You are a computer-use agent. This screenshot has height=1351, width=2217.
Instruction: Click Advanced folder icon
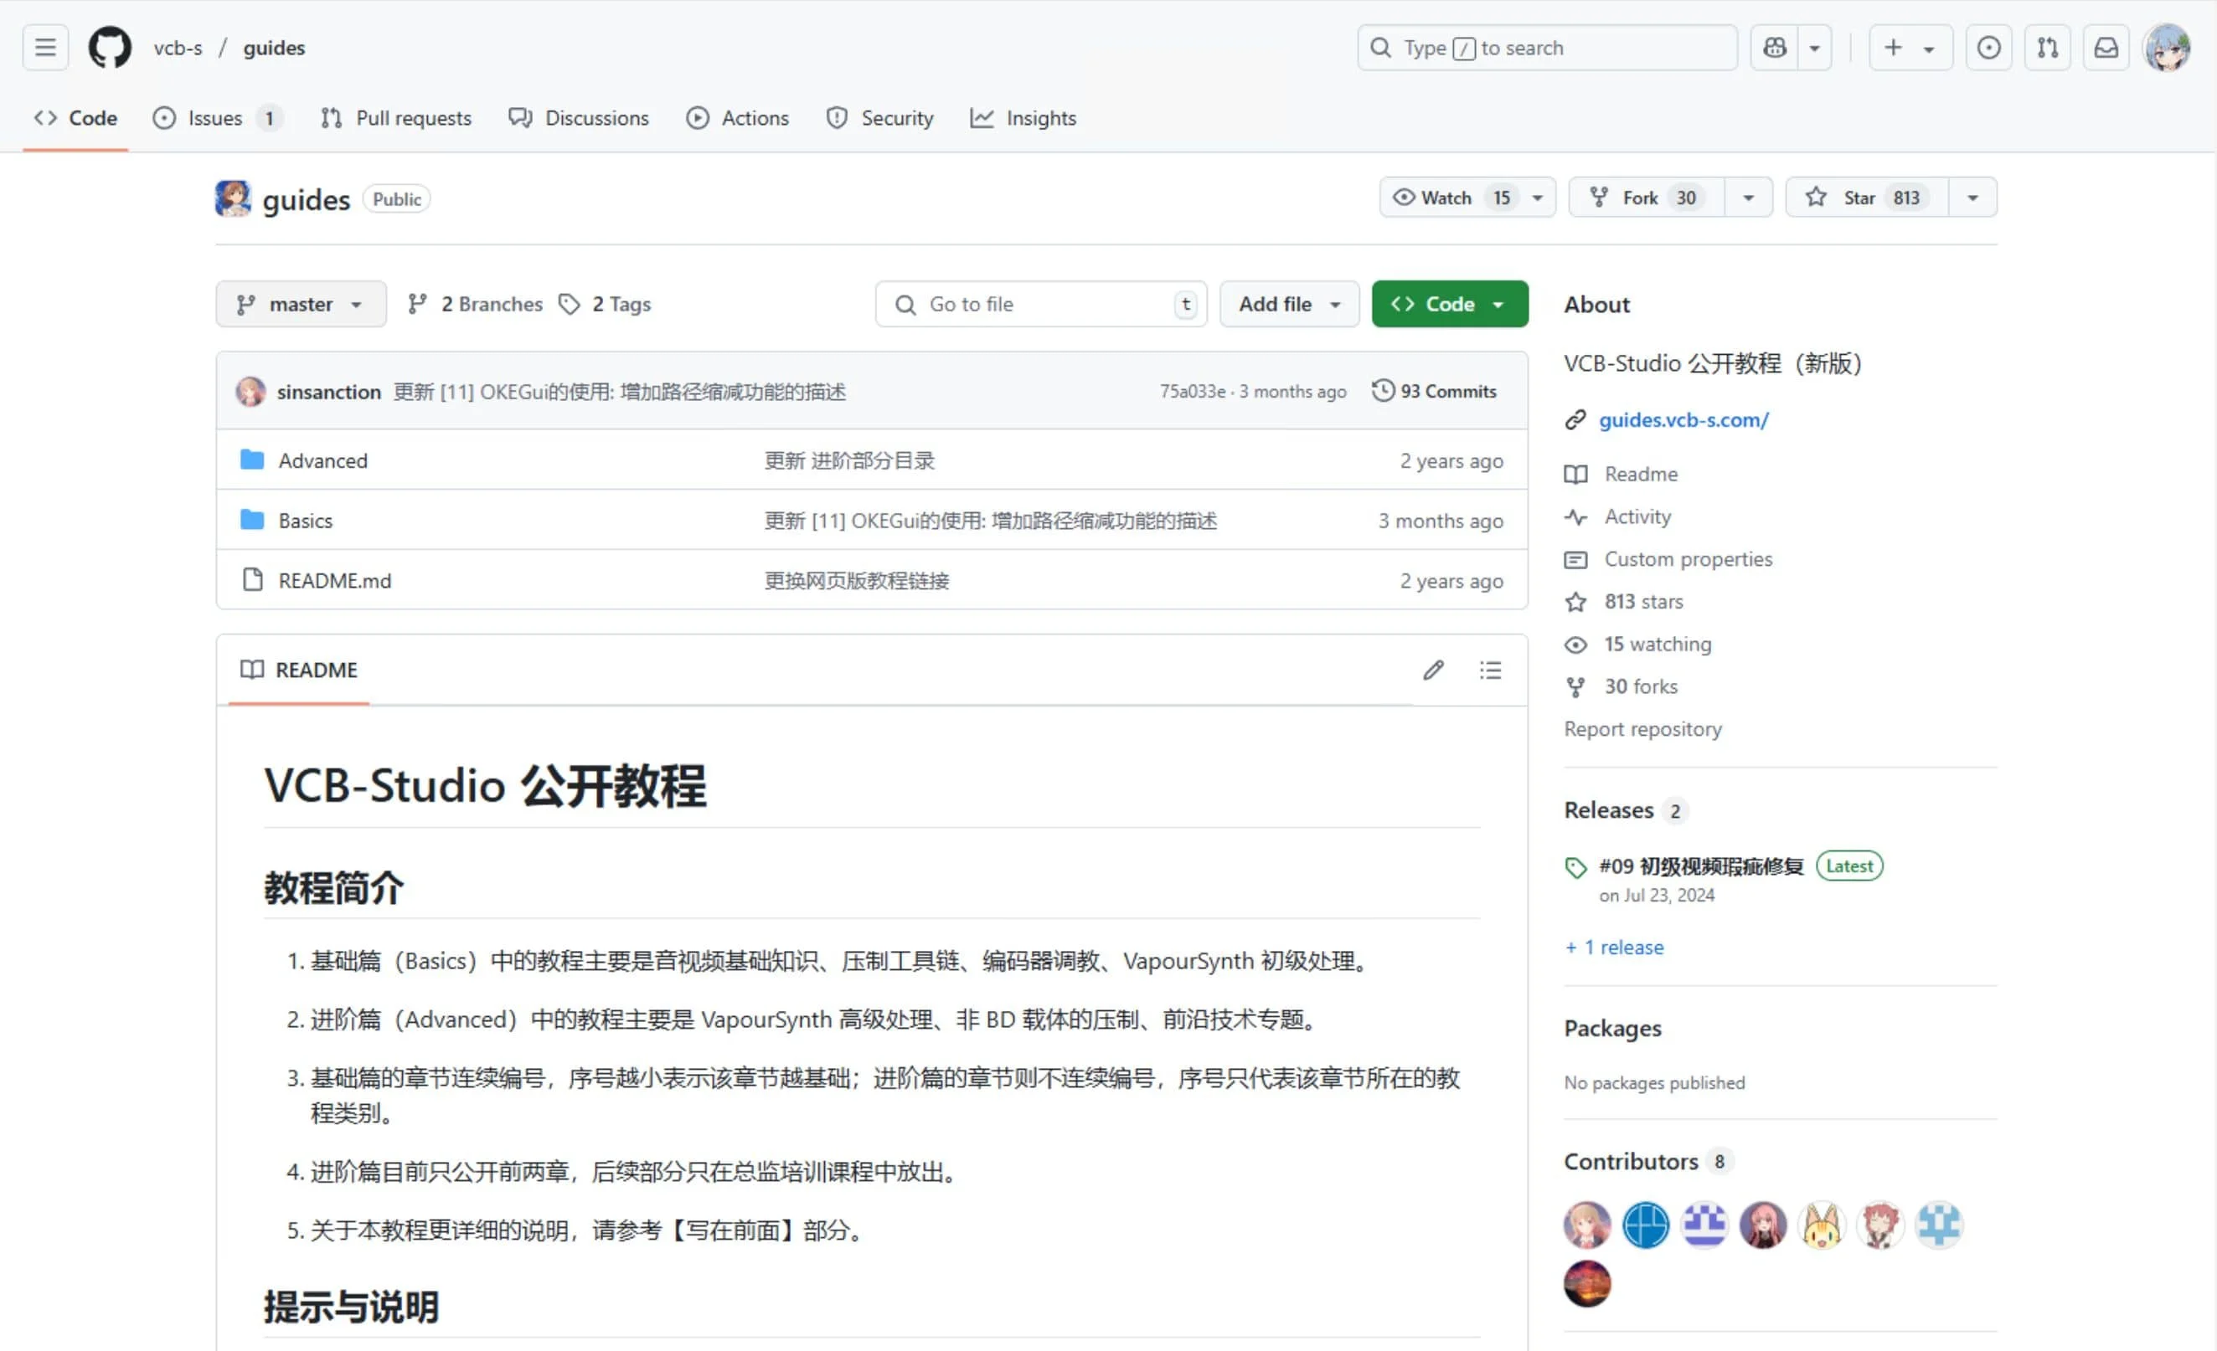(x=252, y=460)
